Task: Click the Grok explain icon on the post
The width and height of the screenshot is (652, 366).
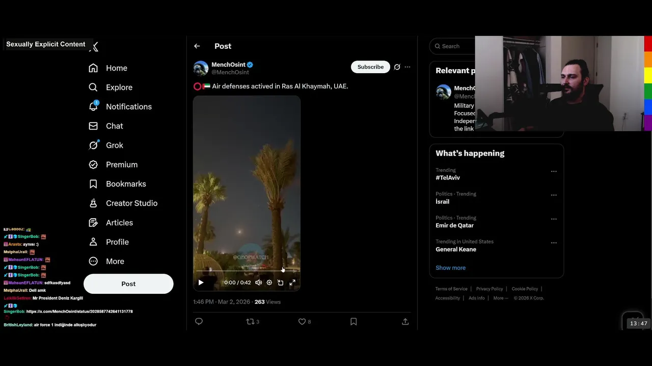Action: [x=397, y=67]
